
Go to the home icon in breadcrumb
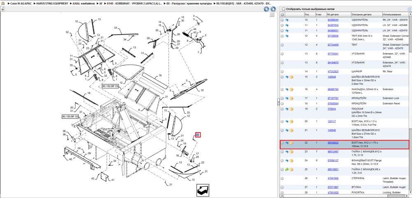[x=2, y=4]
